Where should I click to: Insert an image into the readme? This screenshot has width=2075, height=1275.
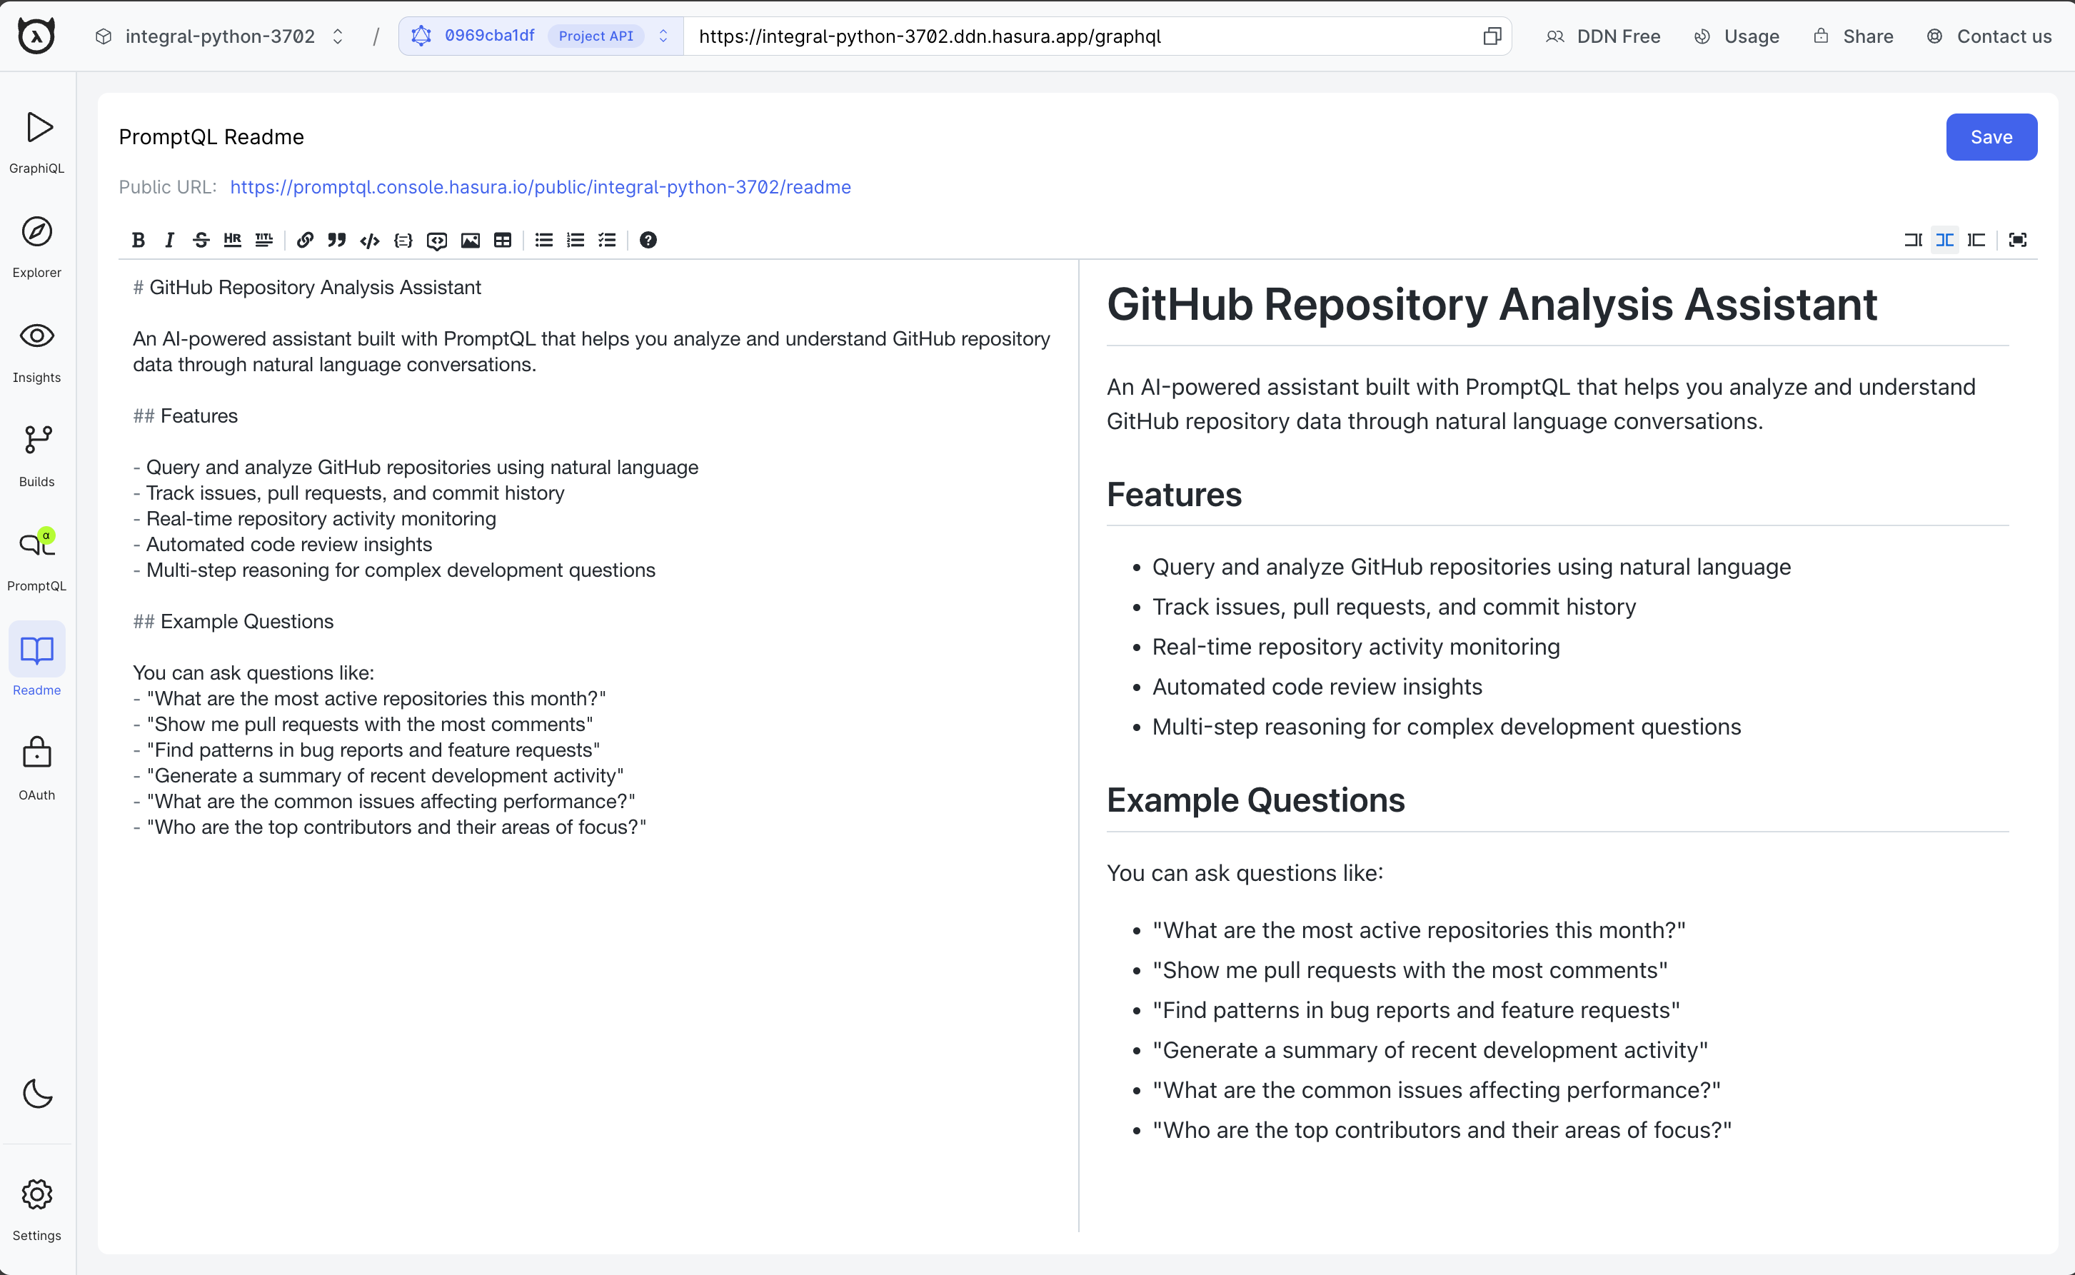[470, 241]
